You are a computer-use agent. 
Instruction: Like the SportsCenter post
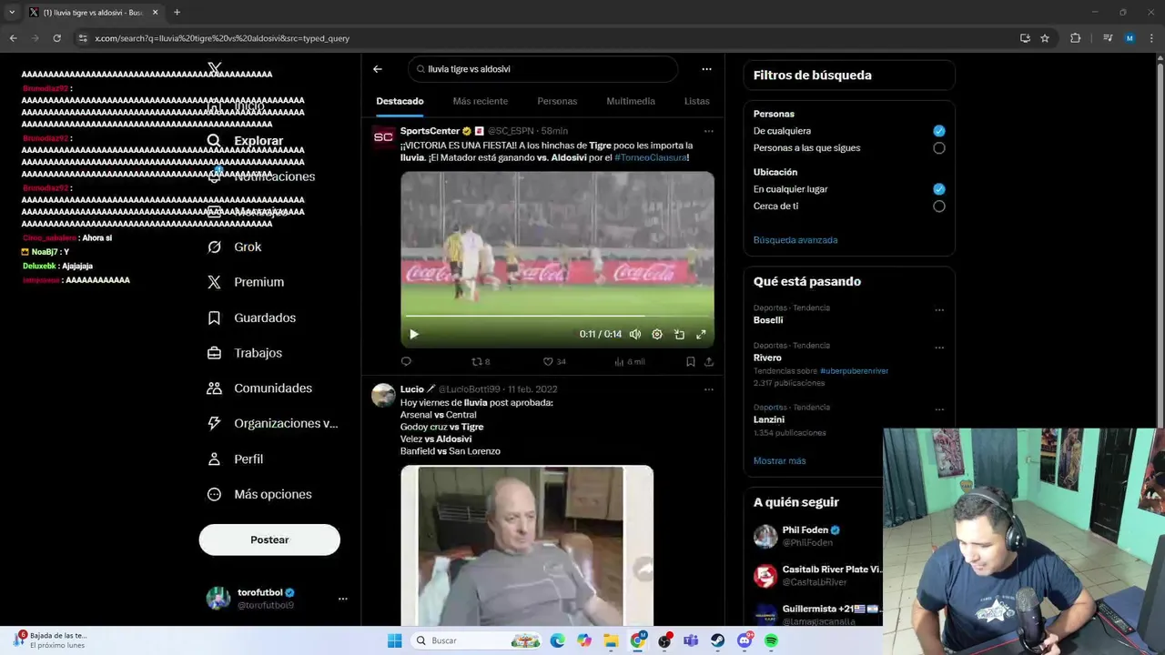553,361
